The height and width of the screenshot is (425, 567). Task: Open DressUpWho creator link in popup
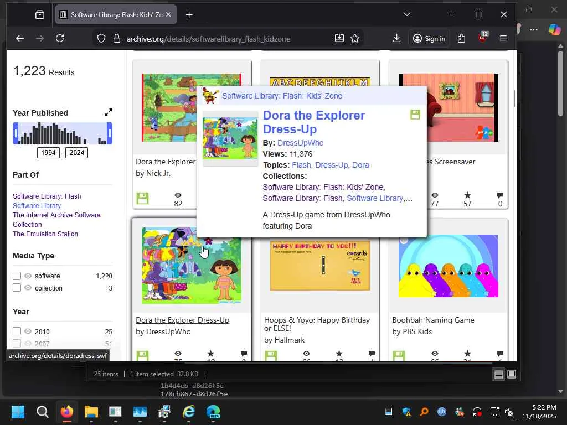coord(301,143)
